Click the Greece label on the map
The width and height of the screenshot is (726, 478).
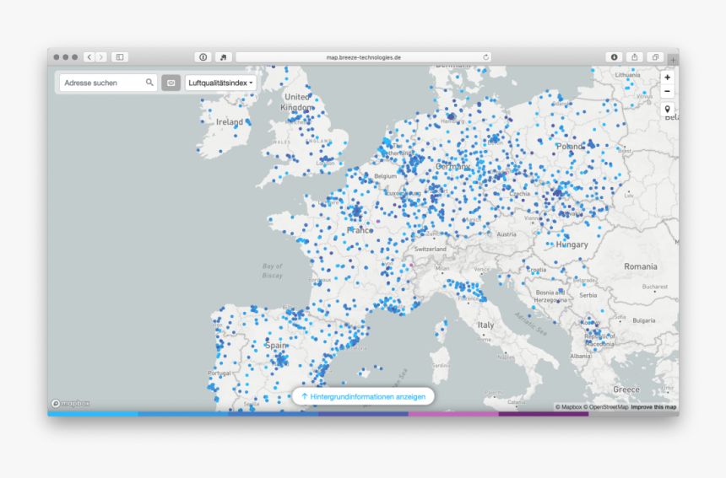point(626,389)
